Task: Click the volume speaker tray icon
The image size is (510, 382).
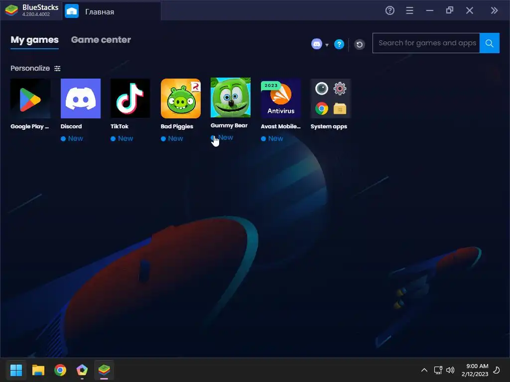Action: click(450, 370)
